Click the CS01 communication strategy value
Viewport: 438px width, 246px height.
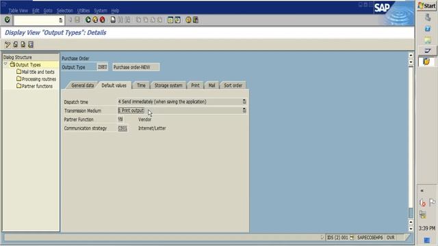click(123, 128)
